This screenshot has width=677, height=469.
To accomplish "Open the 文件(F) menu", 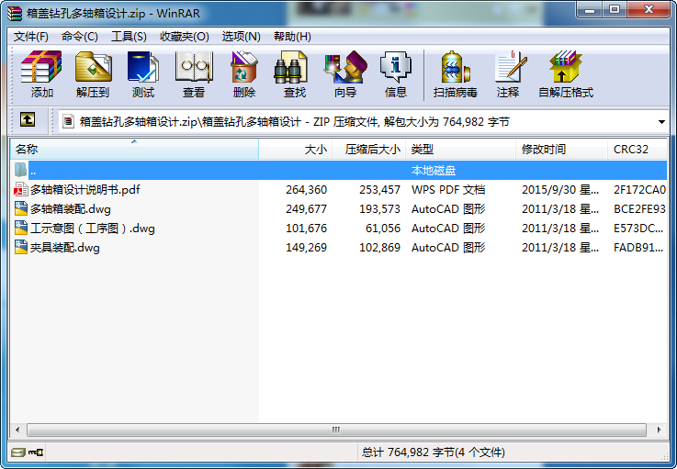I will (31, 37).
